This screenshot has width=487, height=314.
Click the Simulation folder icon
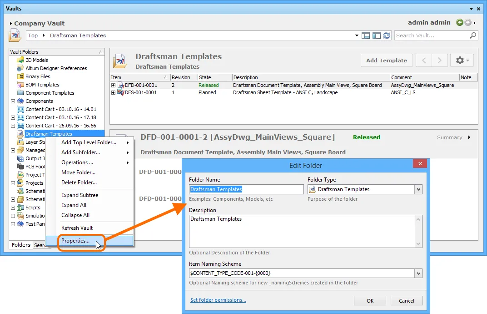click(20, 216)
